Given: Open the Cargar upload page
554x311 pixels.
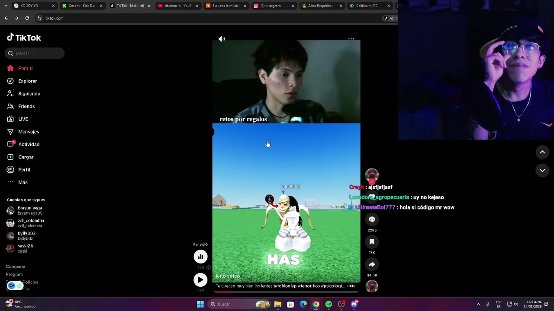Looking at the screenshot, I should pyautogui.click(x=20, y=157).
